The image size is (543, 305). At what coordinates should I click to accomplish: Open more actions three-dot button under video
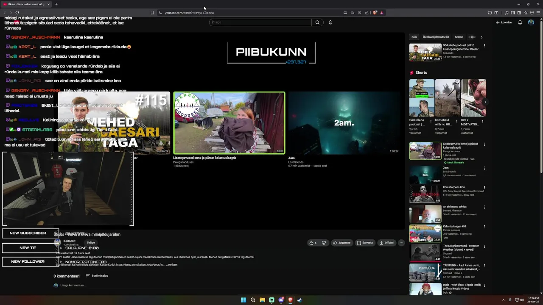401,243
